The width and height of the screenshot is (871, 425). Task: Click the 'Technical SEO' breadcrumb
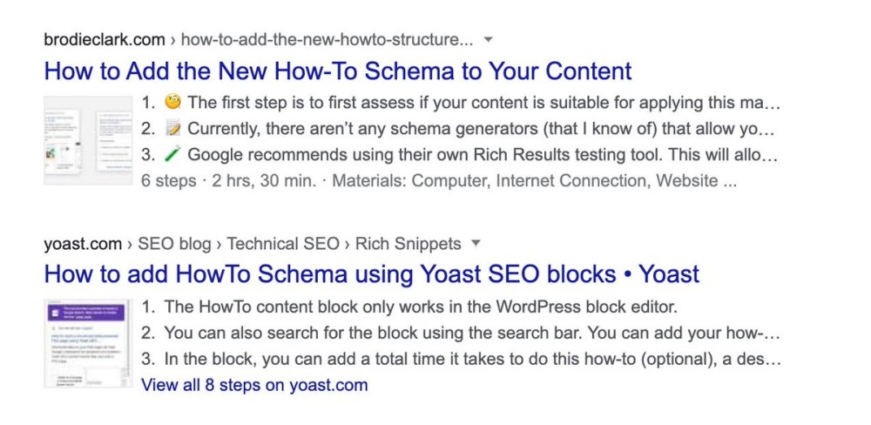[283, 244]
